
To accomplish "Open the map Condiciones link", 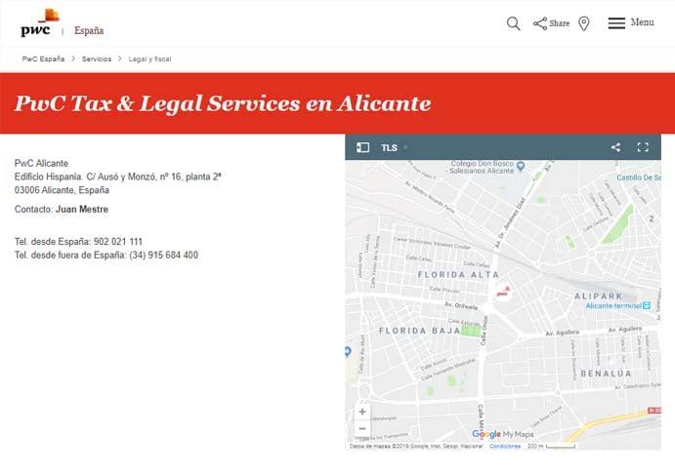I will pos(505,446).
